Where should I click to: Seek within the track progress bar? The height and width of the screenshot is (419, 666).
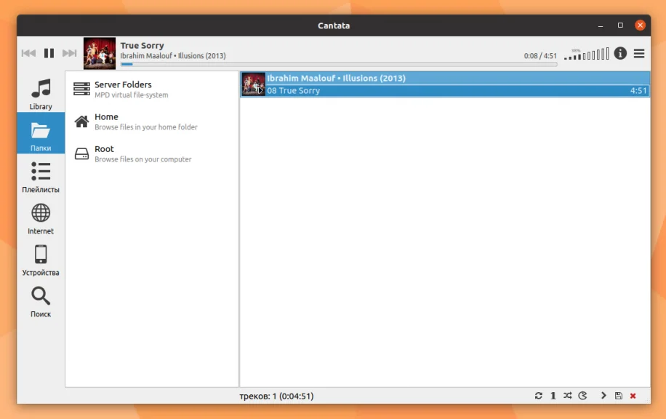pyautogui.click(x=339, y=65)
